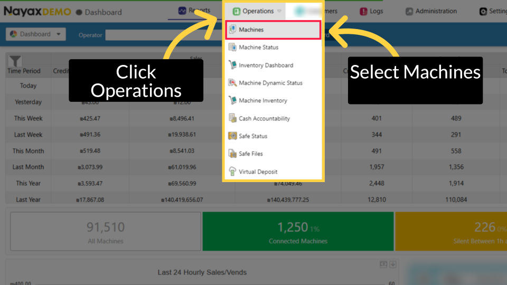Select the This Week row label
Viewport: 507px width, 285px height.
click(28, 118)
